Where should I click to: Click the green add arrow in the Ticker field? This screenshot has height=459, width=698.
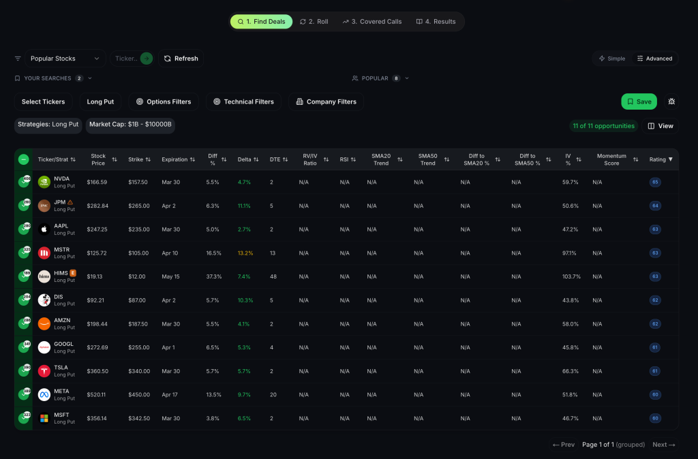click(x=147, y=59)
